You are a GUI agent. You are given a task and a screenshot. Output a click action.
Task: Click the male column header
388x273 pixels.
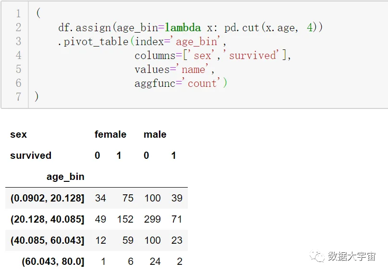(155, 134)
